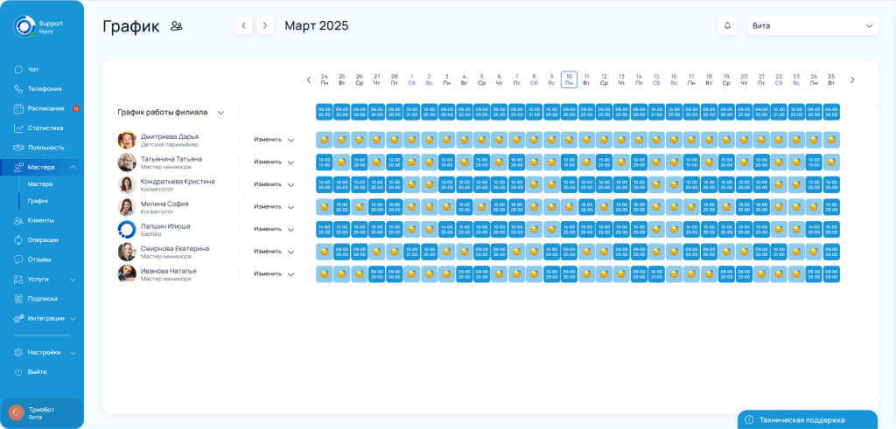Open the Статистика page
Image resolution: width=896 pixels, height=429 pixels.
coord(45,128)
